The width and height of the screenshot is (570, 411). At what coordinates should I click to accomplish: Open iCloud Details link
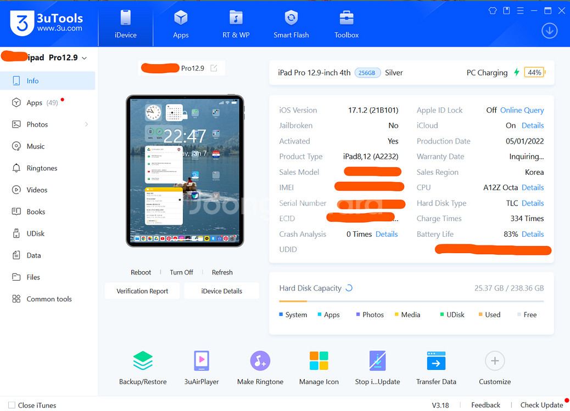pos(533,125)
